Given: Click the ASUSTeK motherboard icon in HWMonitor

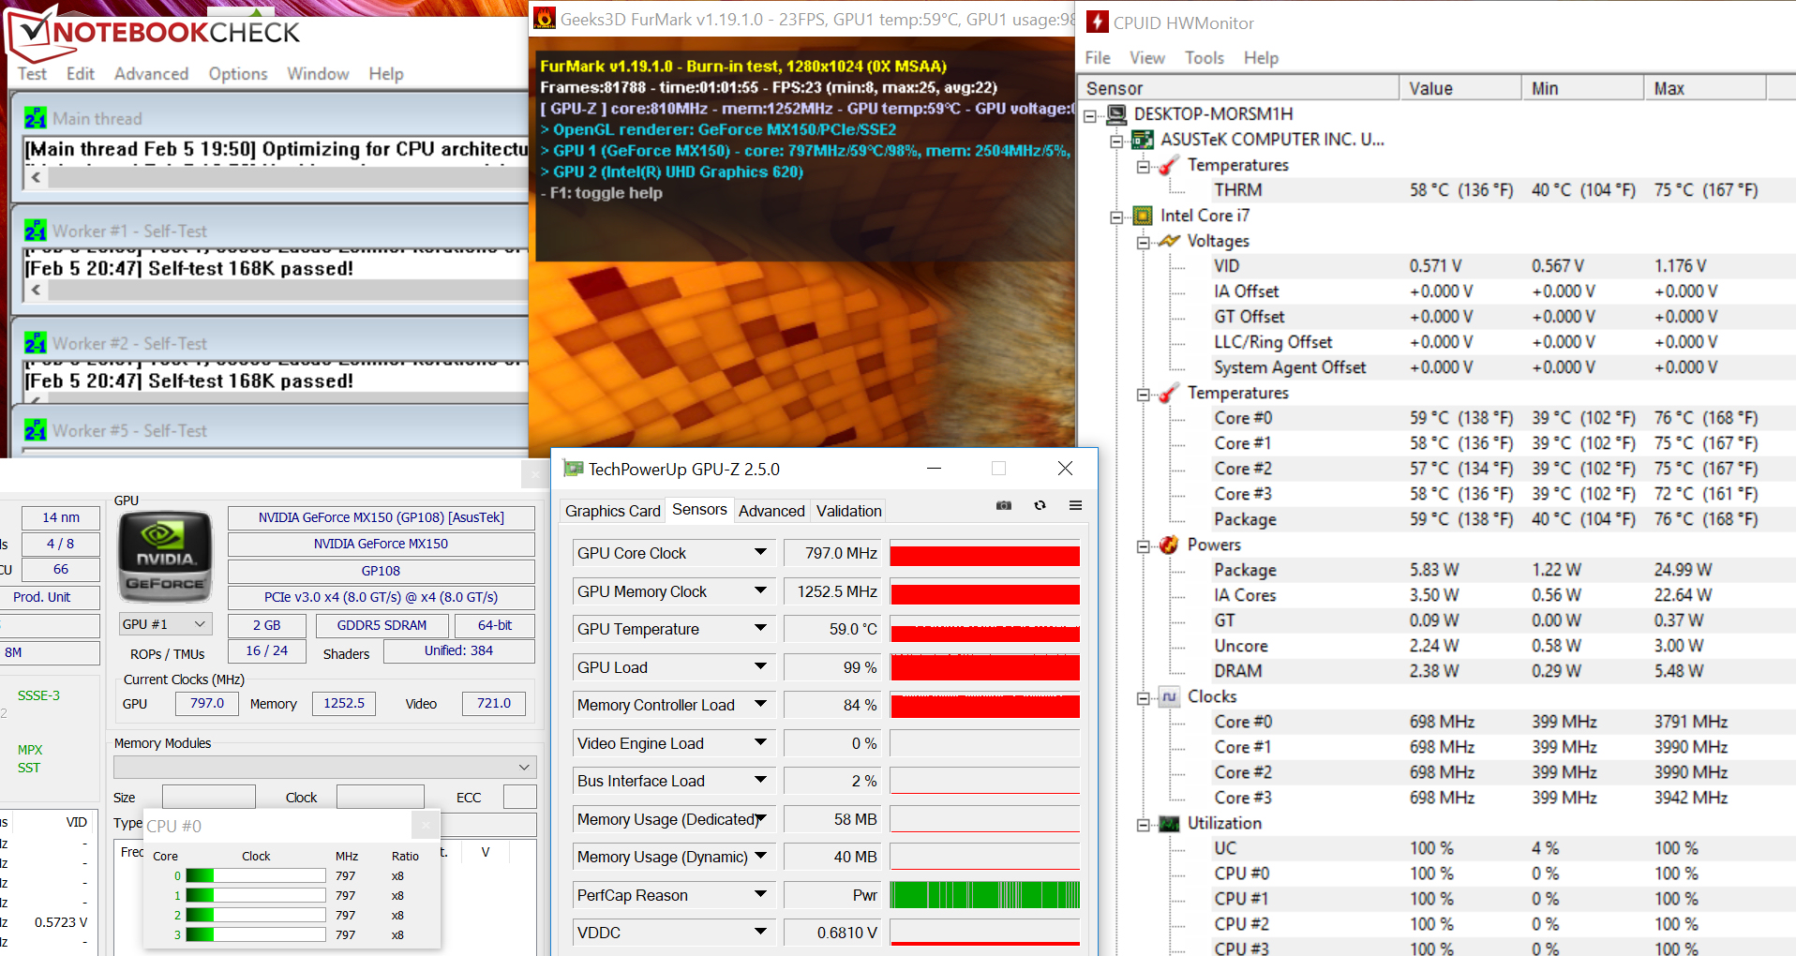Looking at the screenshot, I should [1143, 140].
